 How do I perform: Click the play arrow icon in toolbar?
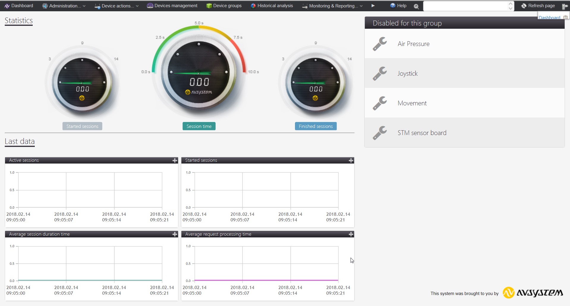pos(373,6)
